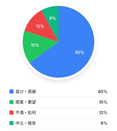The height and width of the screenshot is (131, 117).
Task: Click the 8% label inside the pie
Action: pos(52,18)
